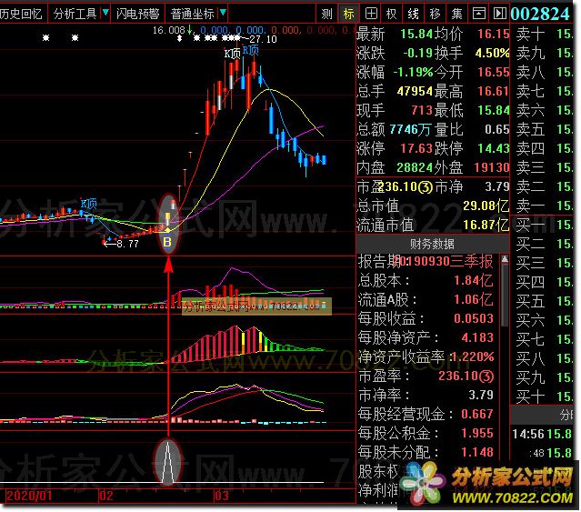Image resolution: width=581 pixels, height=512 pixels.
Task: Open 历史回忆 history replay
Action: pos(21,14)
